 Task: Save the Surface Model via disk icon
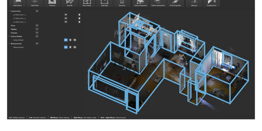(75, 40)
